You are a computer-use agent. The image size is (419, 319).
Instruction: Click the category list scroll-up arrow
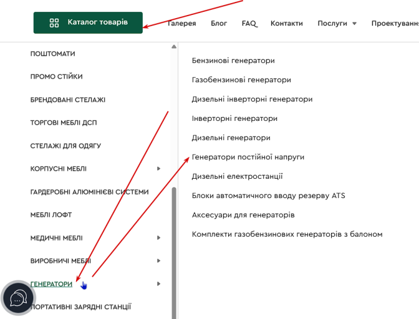174,47
